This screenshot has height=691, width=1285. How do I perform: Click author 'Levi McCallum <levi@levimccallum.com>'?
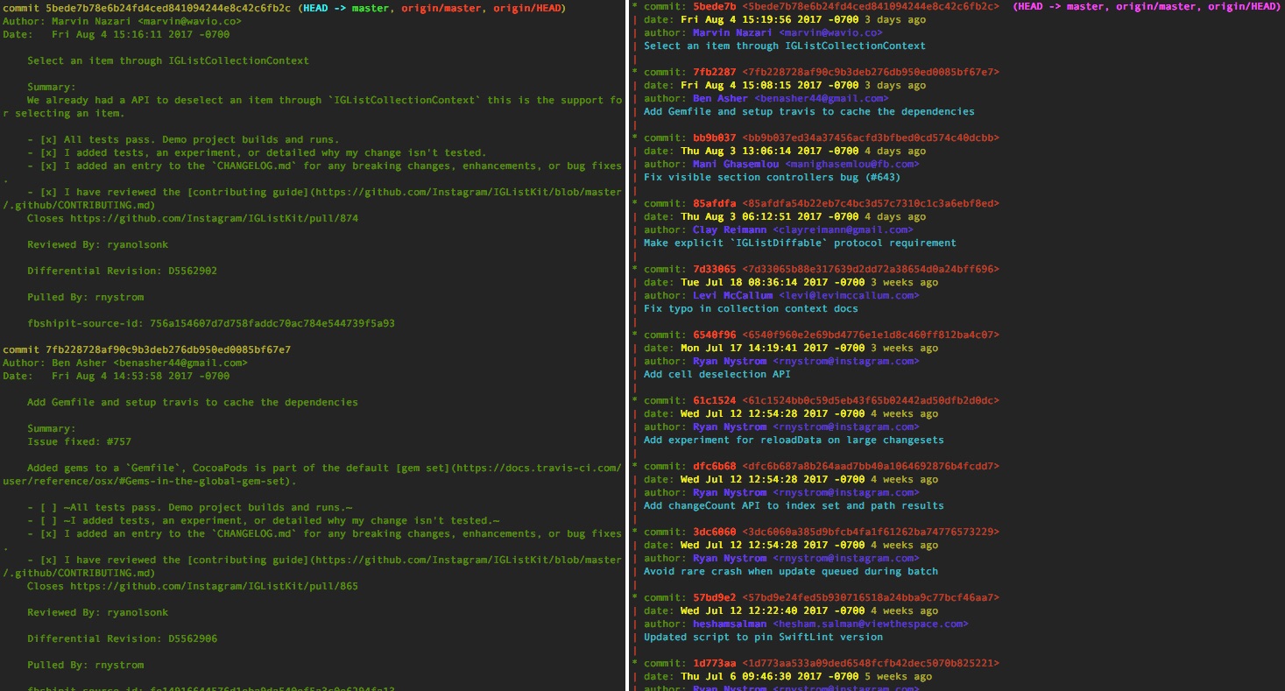pyautogui.click(x=806, y=295)
